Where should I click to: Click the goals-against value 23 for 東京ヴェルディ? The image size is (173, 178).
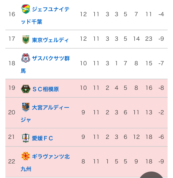pyautogui.click(x=149, y=39)
